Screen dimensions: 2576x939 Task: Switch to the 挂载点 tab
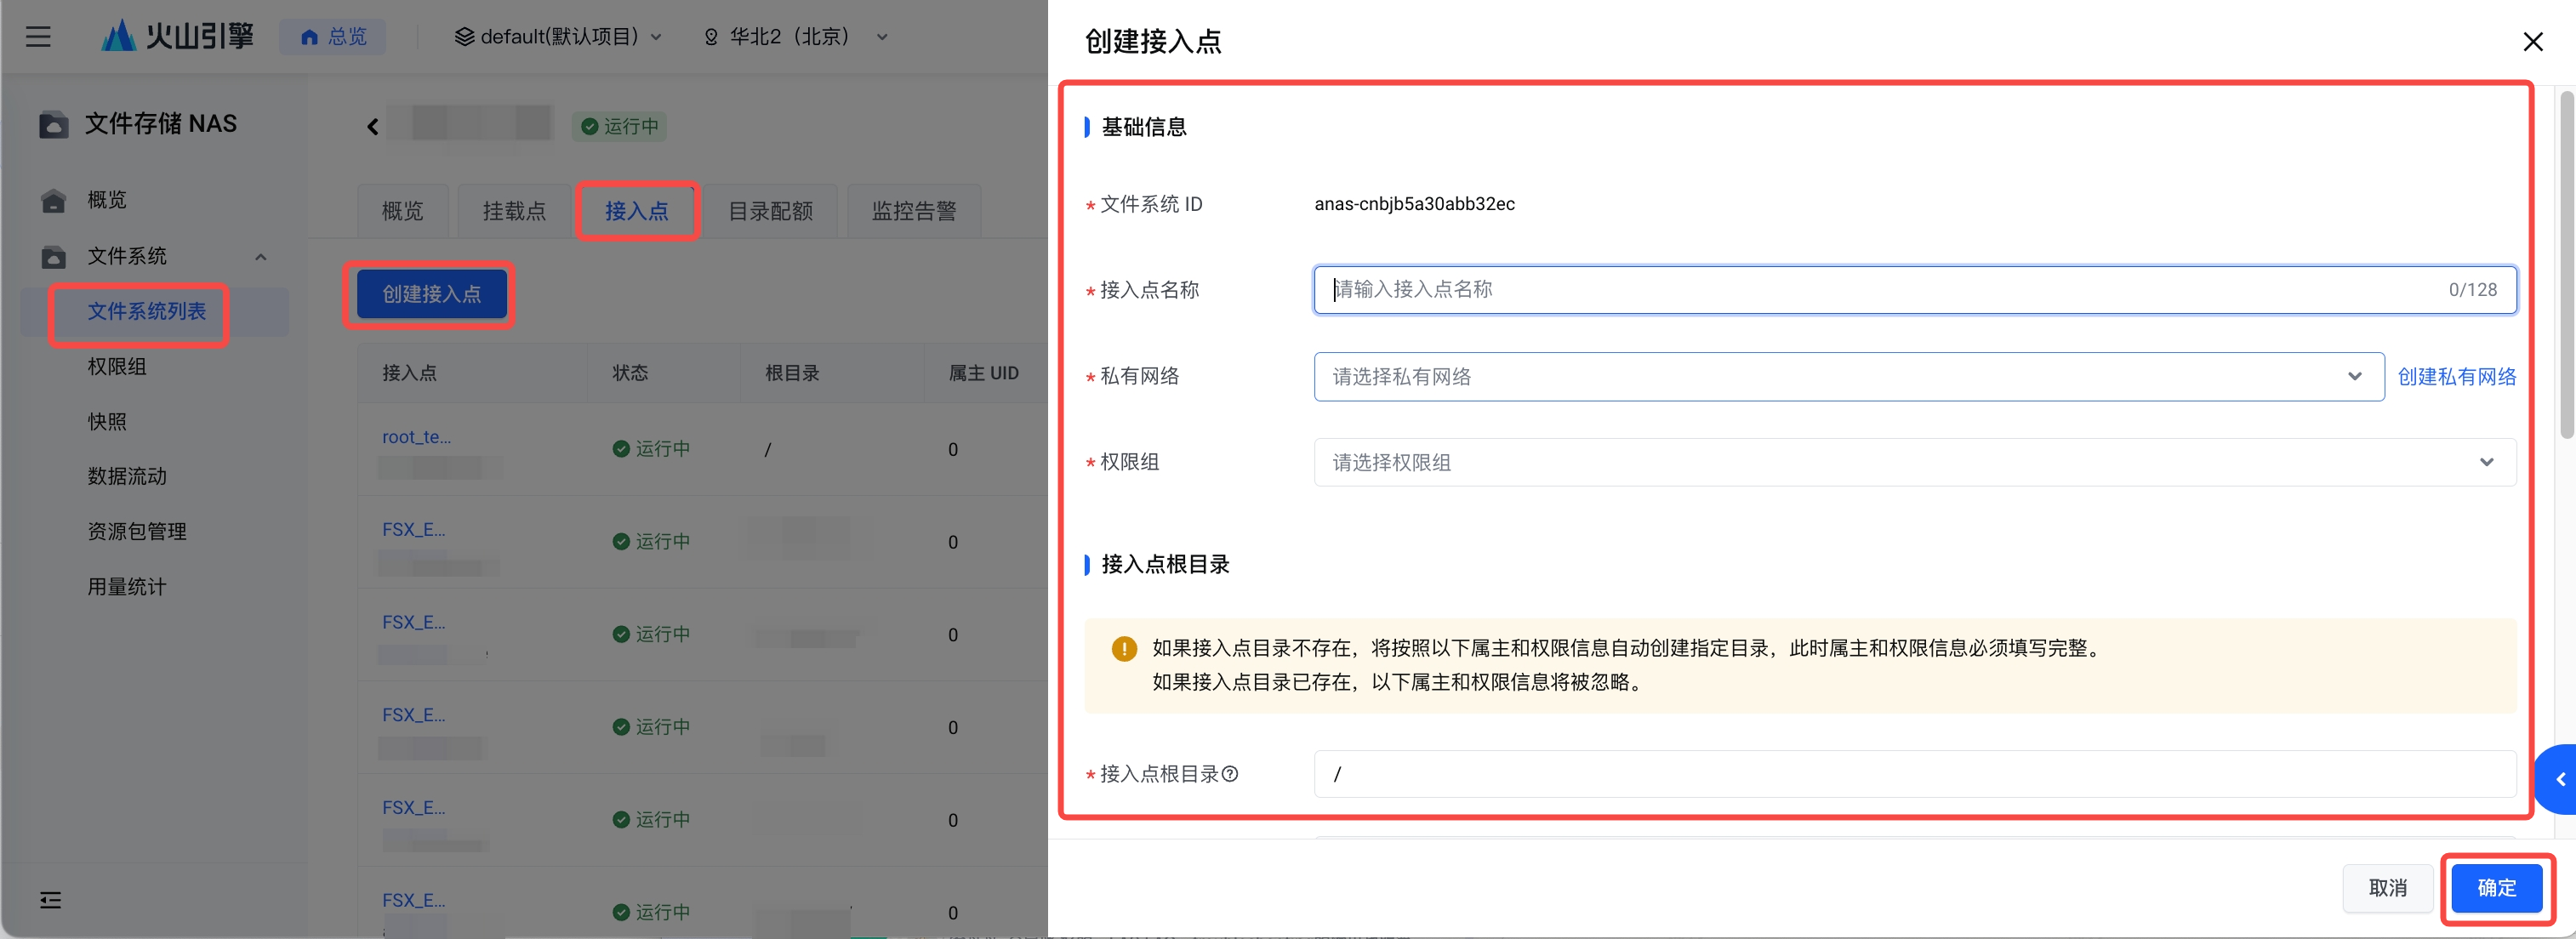514,211
